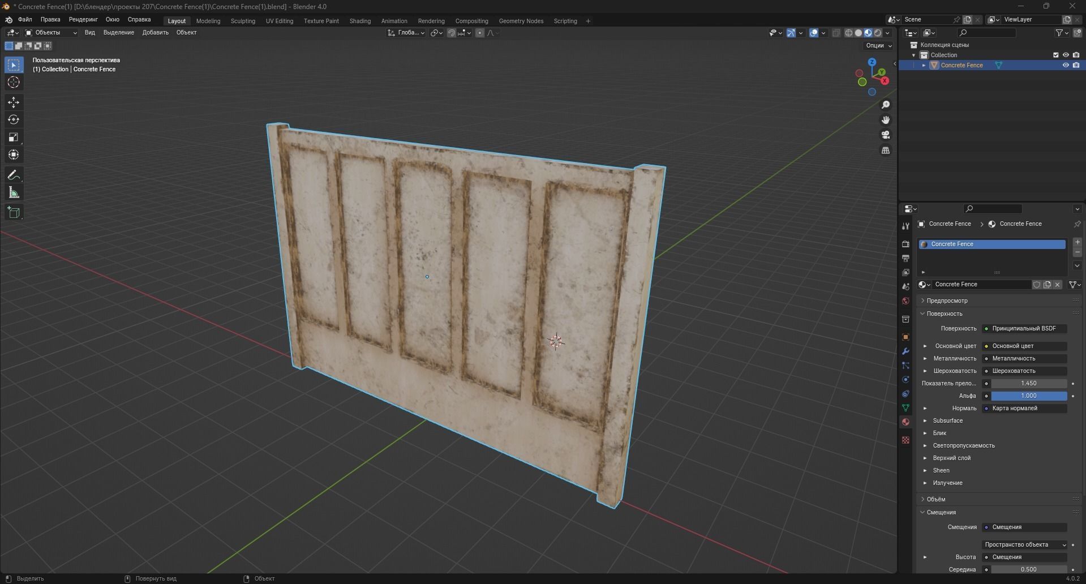Open the Options dropdown in viewport
1086x584 pixels.
[878, 45]
